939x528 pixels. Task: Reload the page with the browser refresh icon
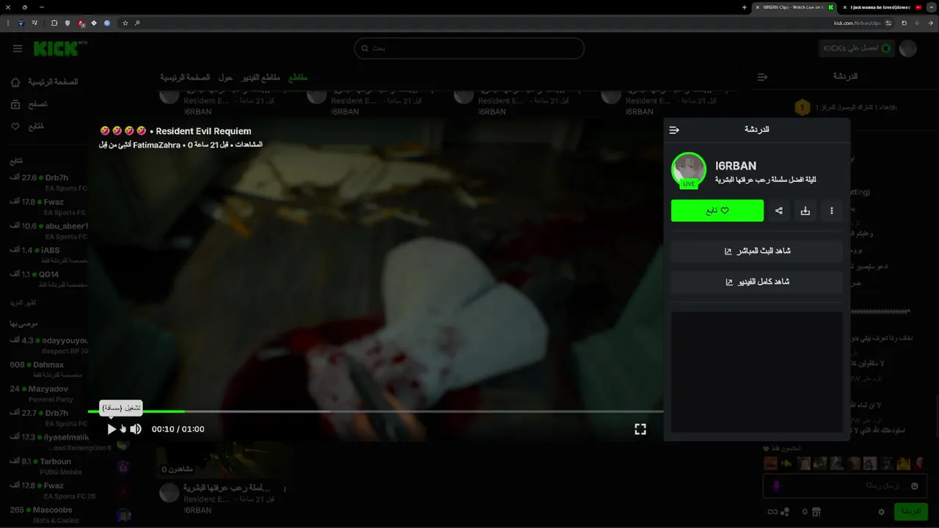[x=904, y=23]
